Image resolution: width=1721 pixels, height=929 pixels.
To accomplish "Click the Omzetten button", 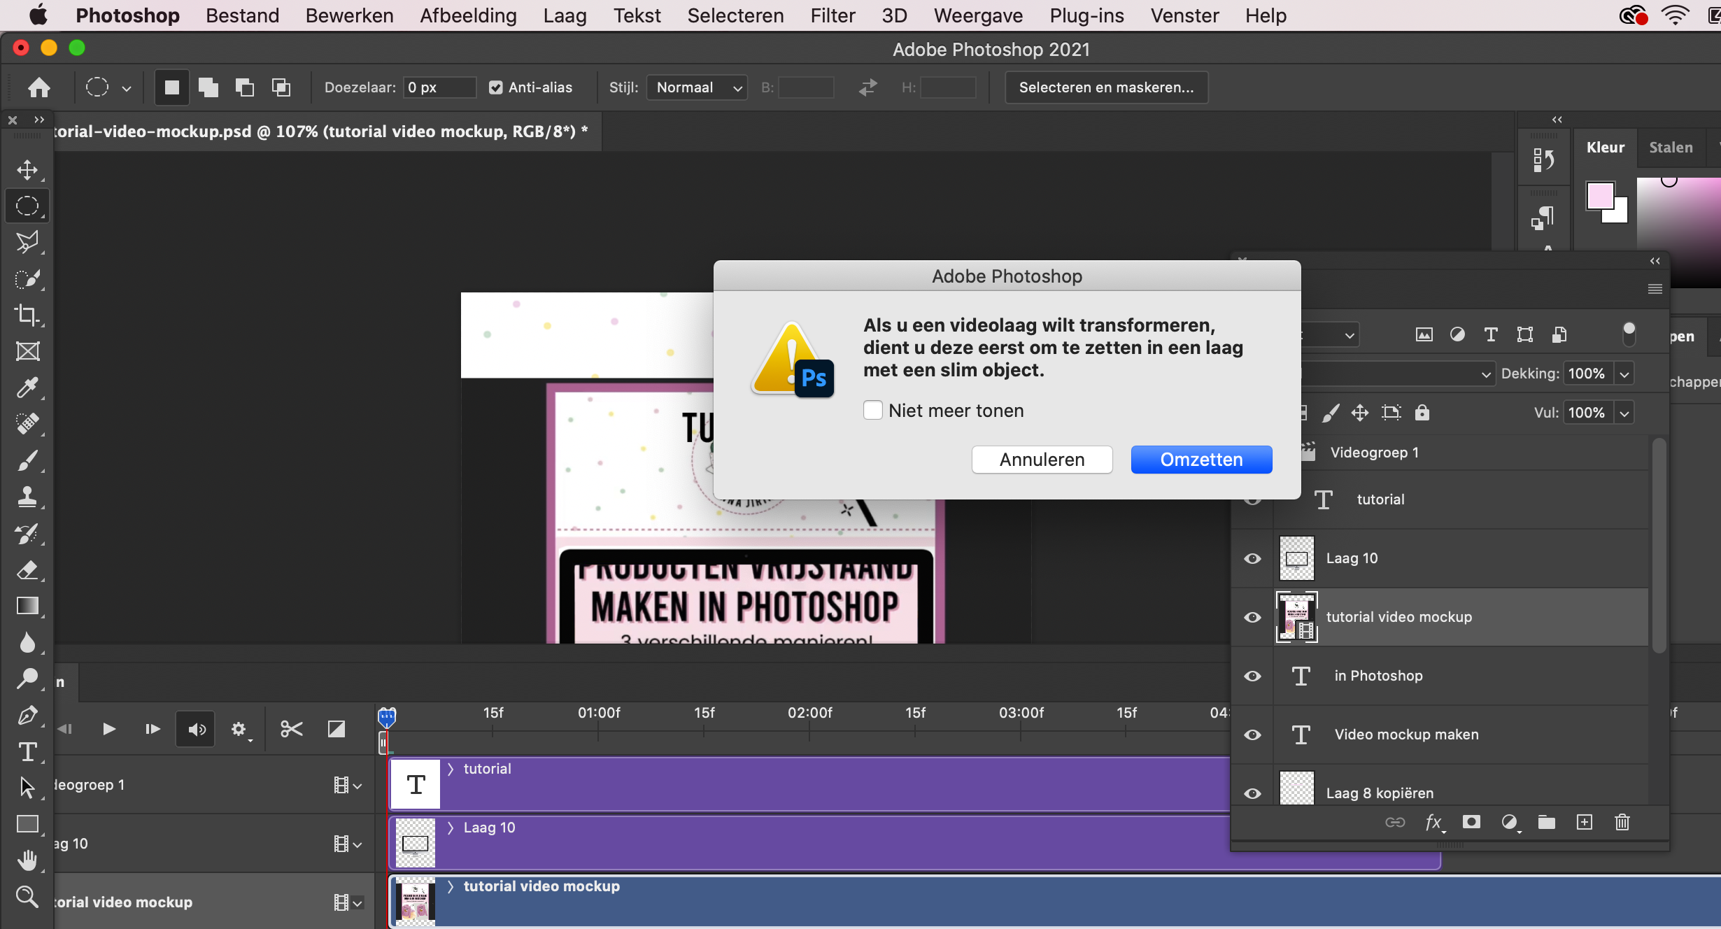I will point(1201,460).
